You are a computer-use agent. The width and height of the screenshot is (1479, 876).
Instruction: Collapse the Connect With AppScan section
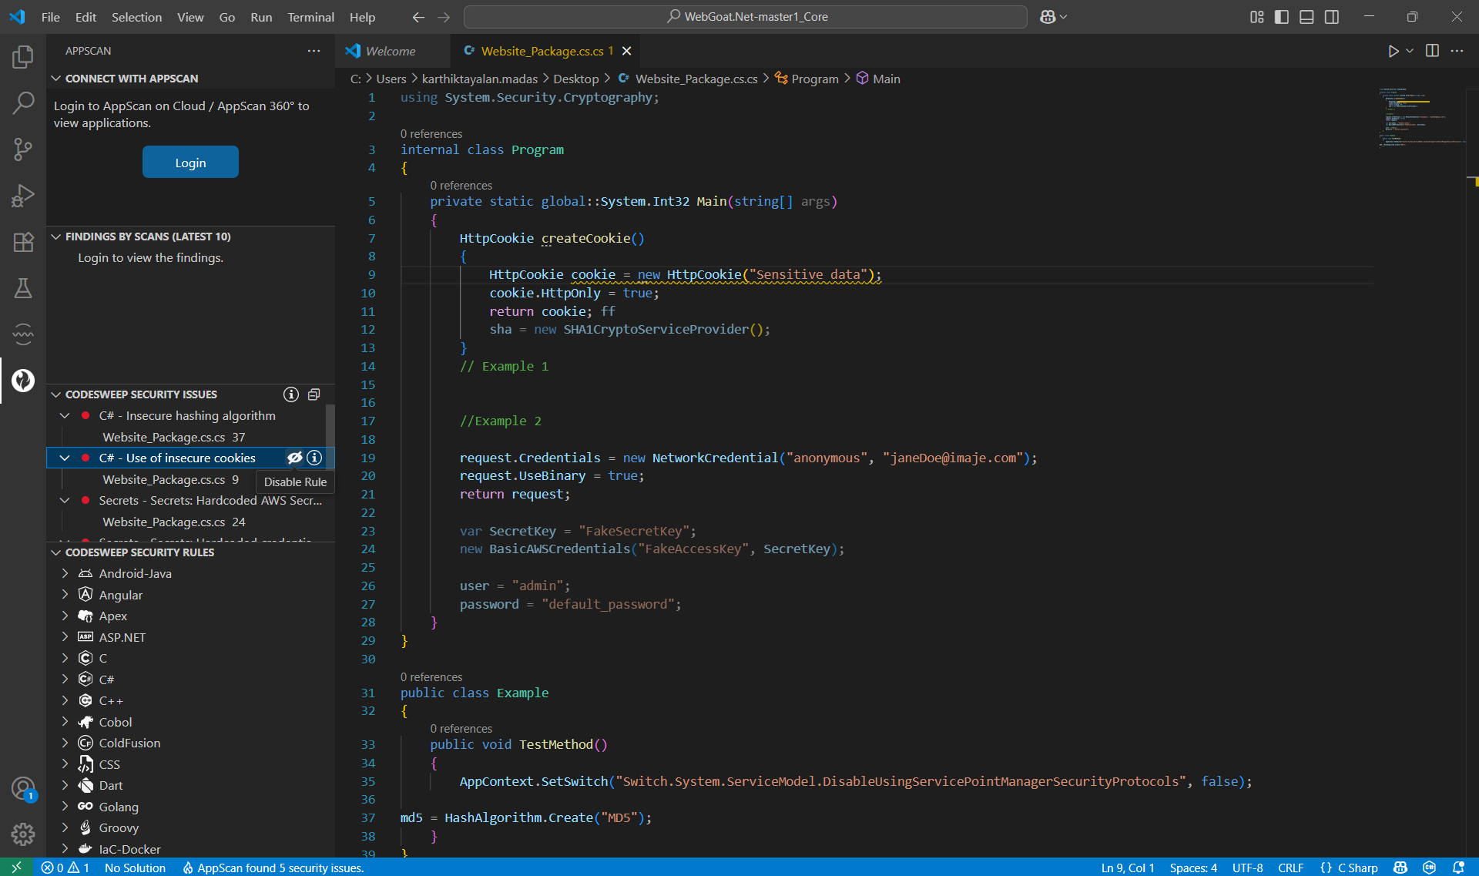(56, 79)
